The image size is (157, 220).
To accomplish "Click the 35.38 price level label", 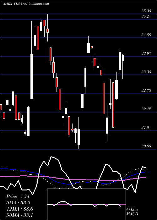I will point(146,11).
